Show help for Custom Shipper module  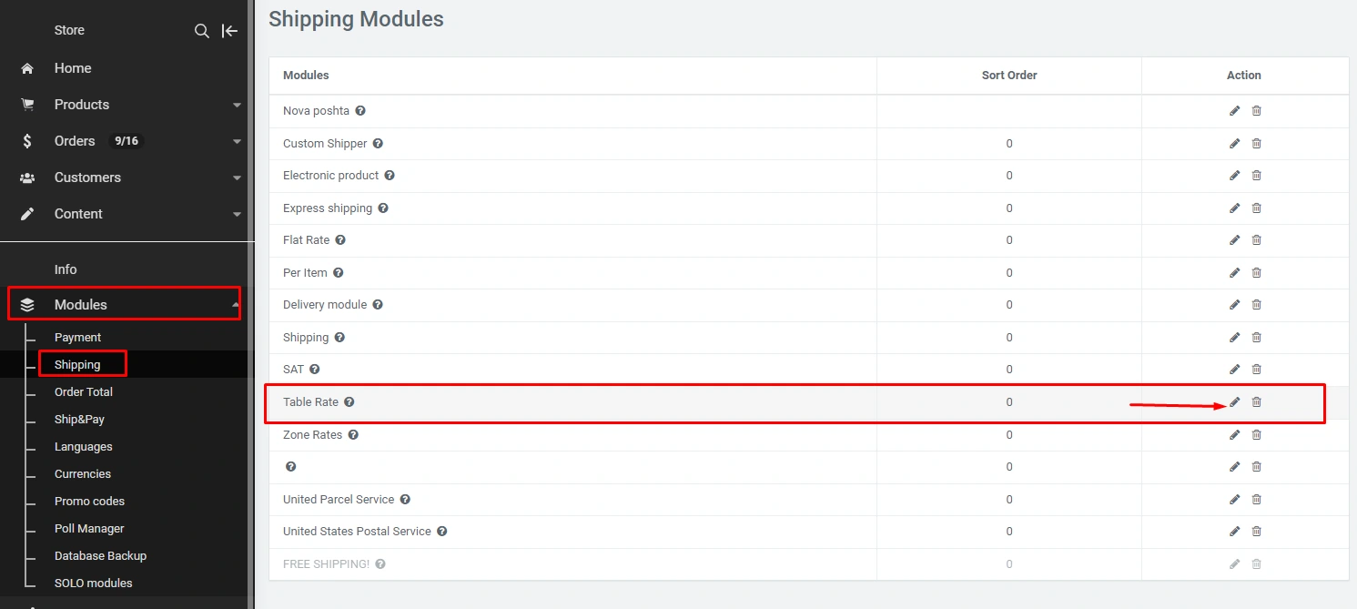pyautogui.click(x=378, y=144)
